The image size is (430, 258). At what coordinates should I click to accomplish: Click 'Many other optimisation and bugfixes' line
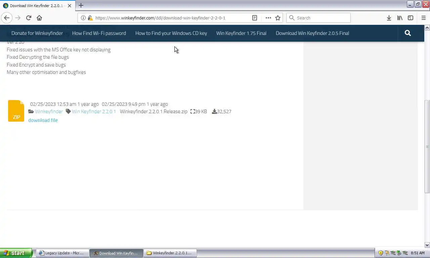pyautogui.click(x=46, y=72)
